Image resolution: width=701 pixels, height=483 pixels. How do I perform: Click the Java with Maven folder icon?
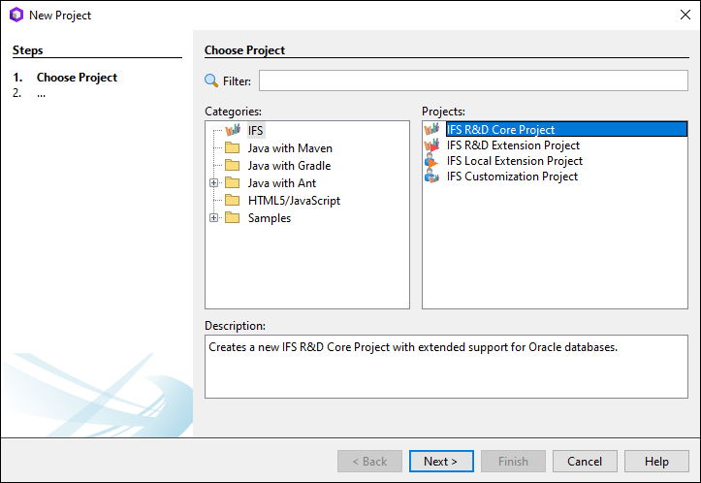tap(232, 148)
